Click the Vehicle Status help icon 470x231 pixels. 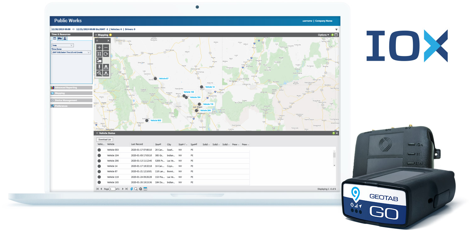click(x=334, y=133)
